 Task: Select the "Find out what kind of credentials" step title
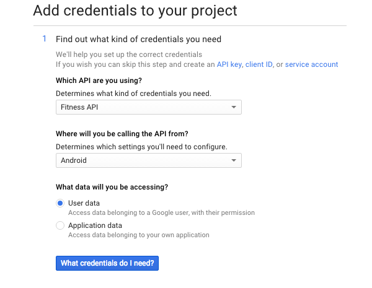(138, 39)
